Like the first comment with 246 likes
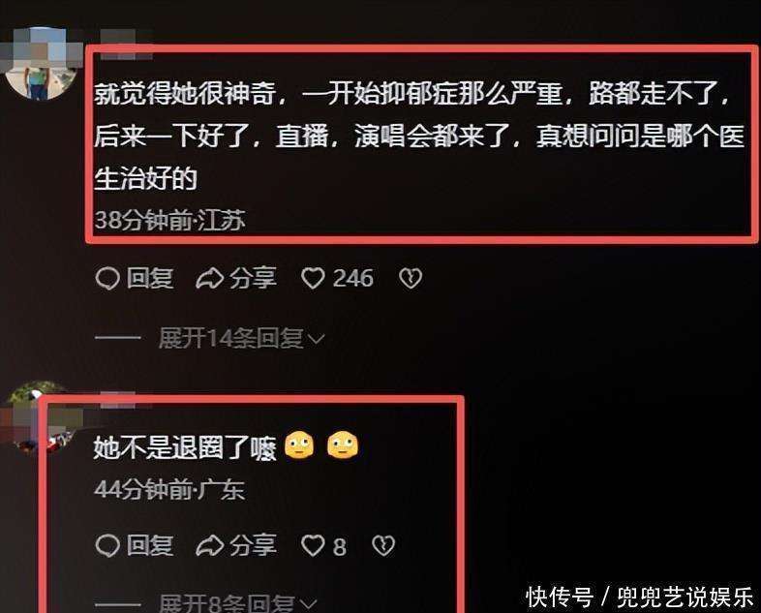This screenshot has width=761, height=613. point(313,279)
